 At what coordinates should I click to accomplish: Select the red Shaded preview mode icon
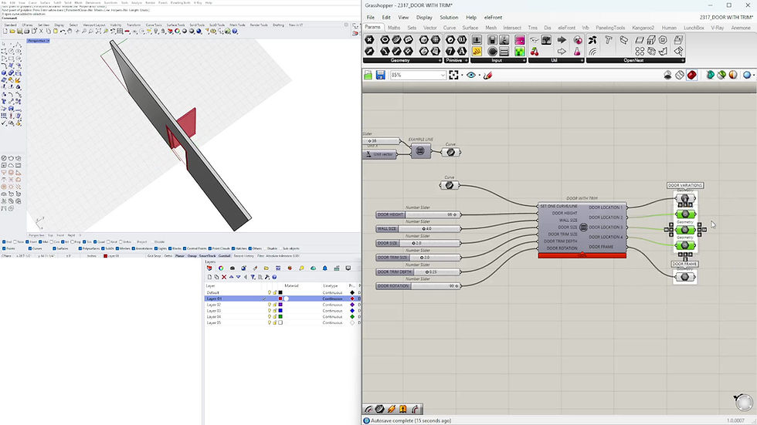coord(691,75)
